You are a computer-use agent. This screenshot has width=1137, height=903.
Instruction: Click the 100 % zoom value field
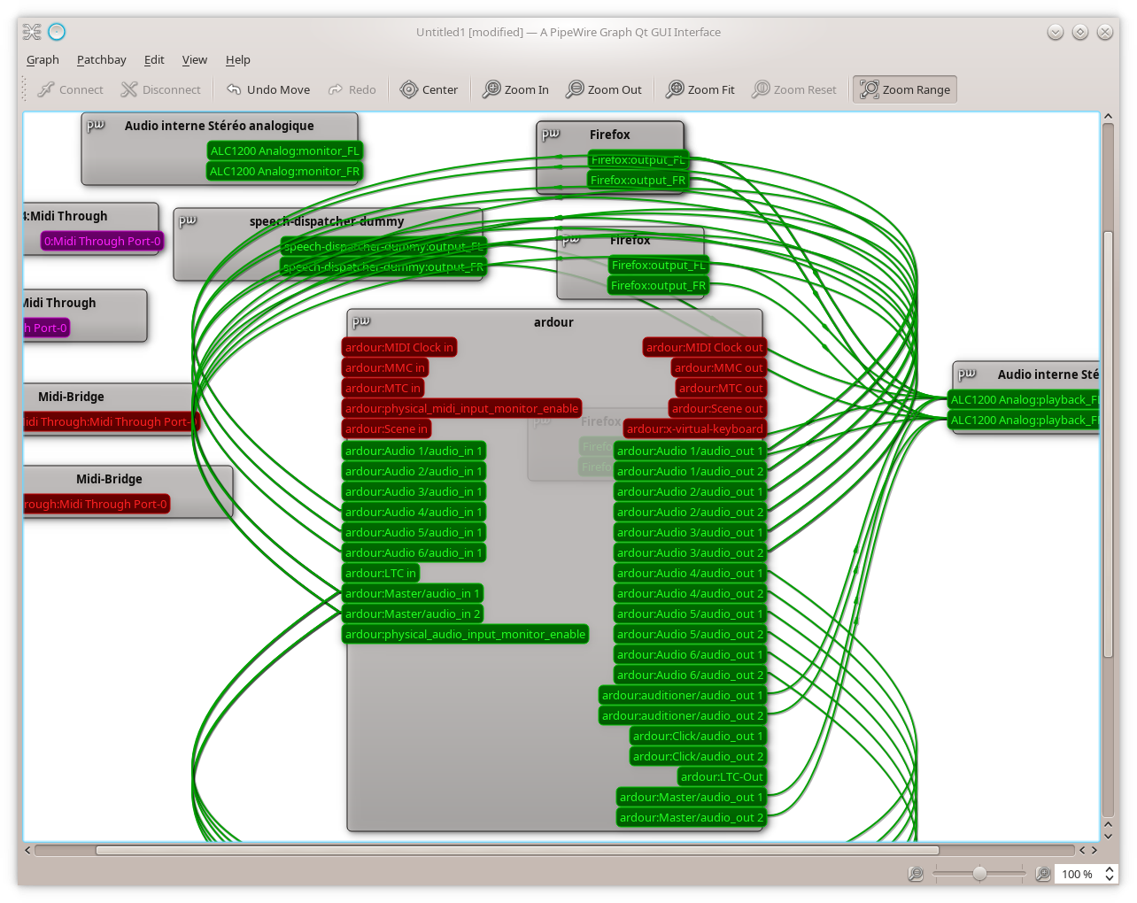(1078, 874)
